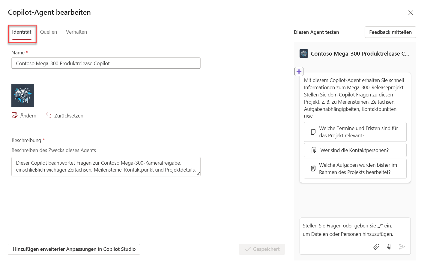424x268 pixels.
Task: Click the resize handle of description box
Action: tap(198, 174)
